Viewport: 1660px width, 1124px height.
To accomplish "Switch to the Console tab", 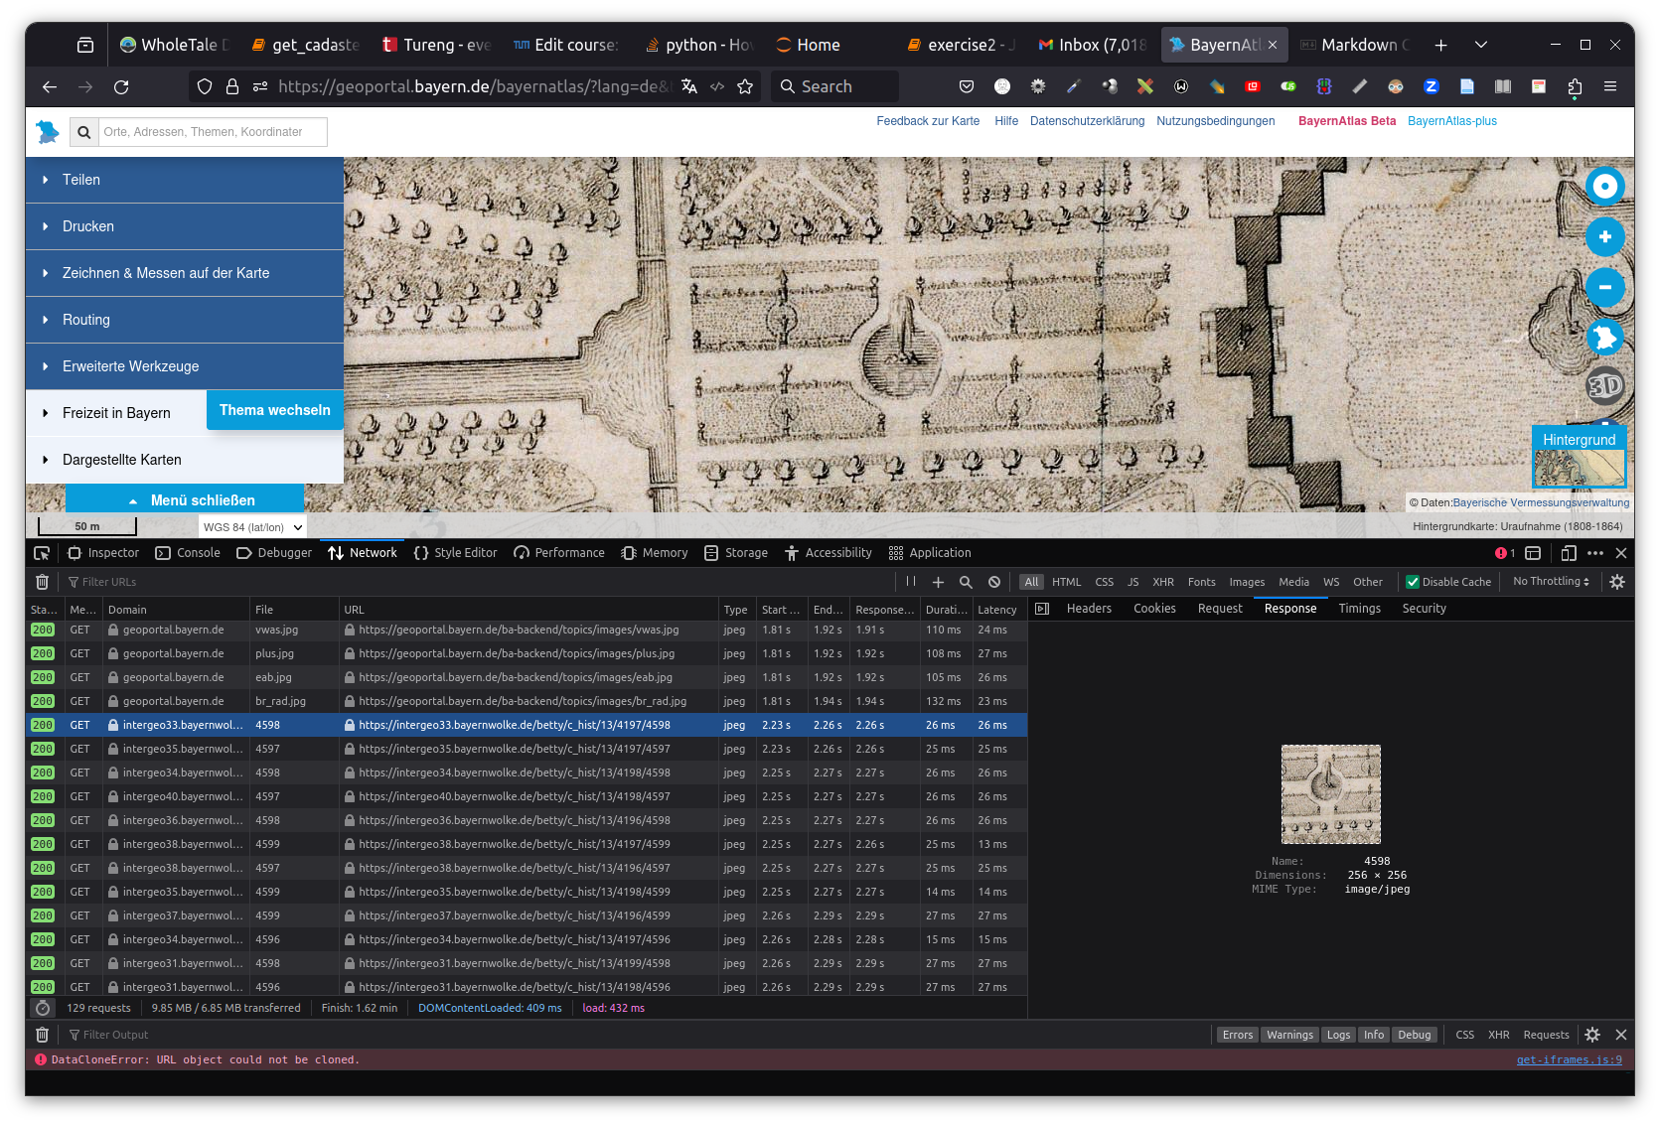I will [188, 553].
